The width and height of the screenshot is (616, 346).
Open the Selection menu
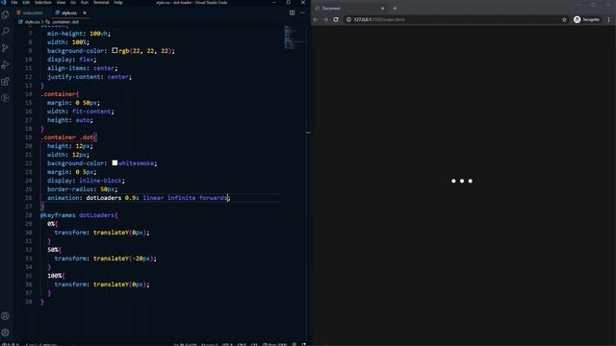tap(43, 2)
